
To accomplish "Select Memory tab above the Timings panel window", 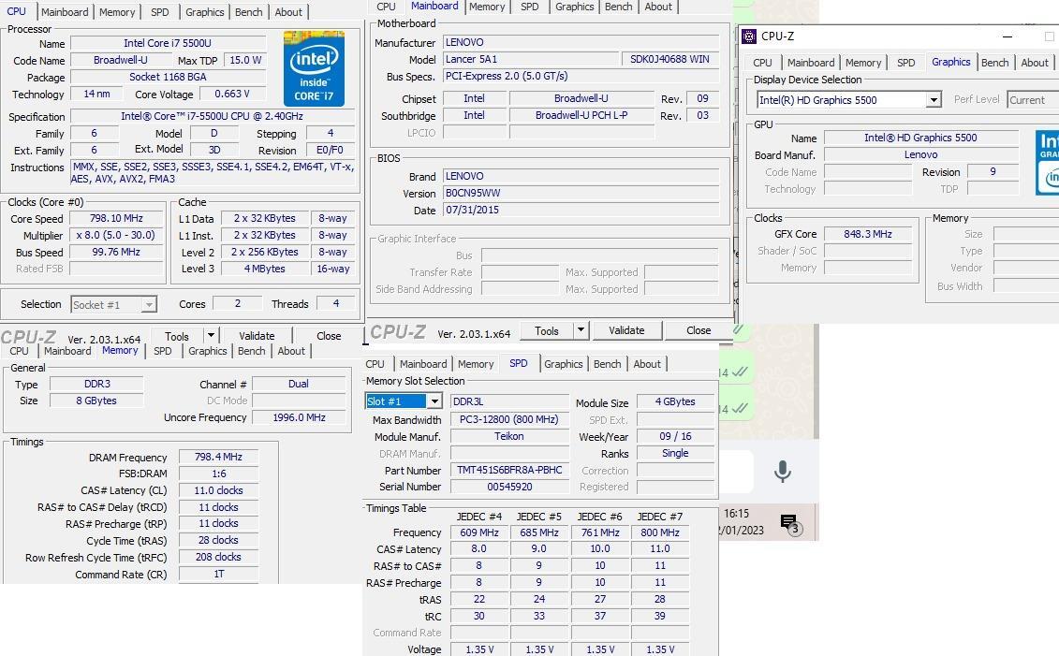I will pyautogui.click(x=120, y=350).
